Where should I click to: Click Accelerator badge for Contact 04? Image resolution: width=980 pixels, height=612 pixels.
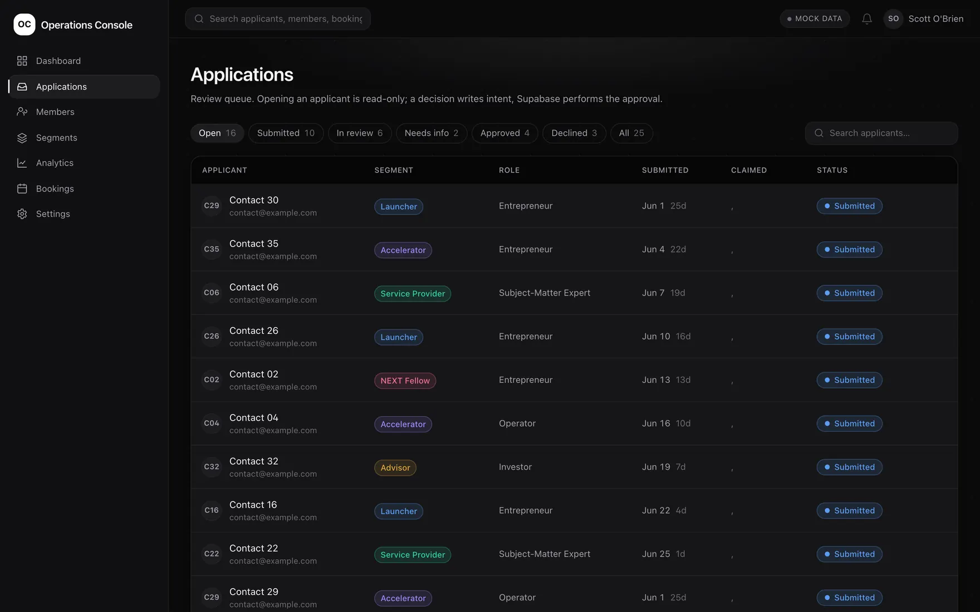(403, 425)
